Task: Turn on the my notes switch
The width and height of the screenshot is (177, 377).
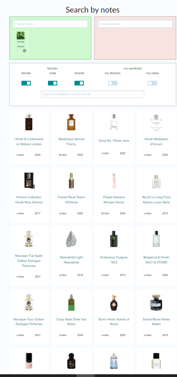Action: (x=152, y=83)
